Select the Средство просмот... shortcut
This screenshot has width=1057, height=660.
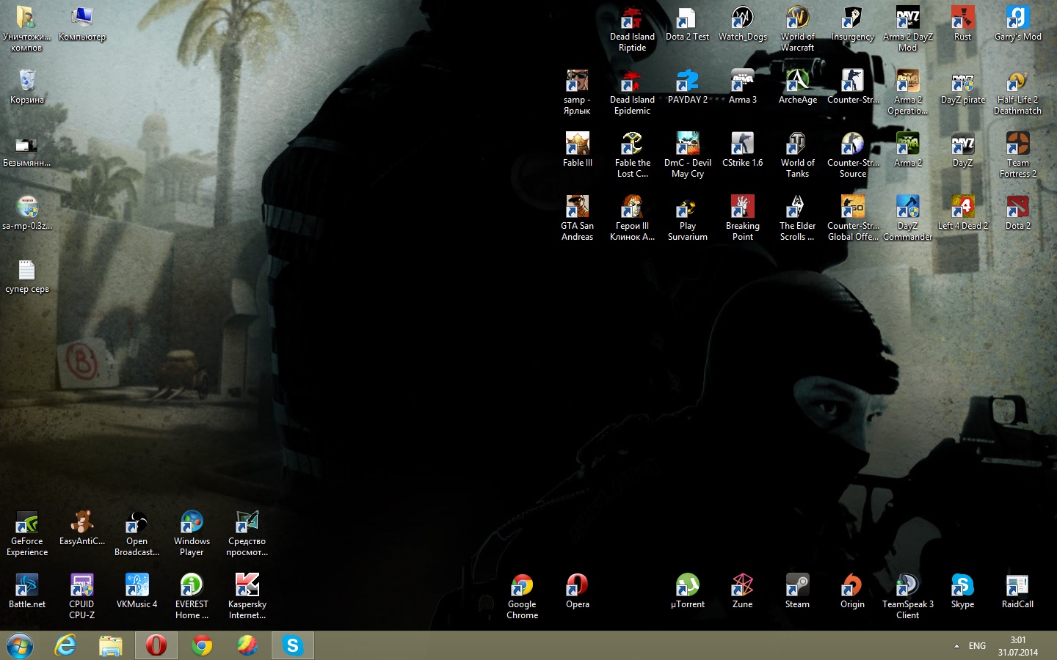pos(247,534)
